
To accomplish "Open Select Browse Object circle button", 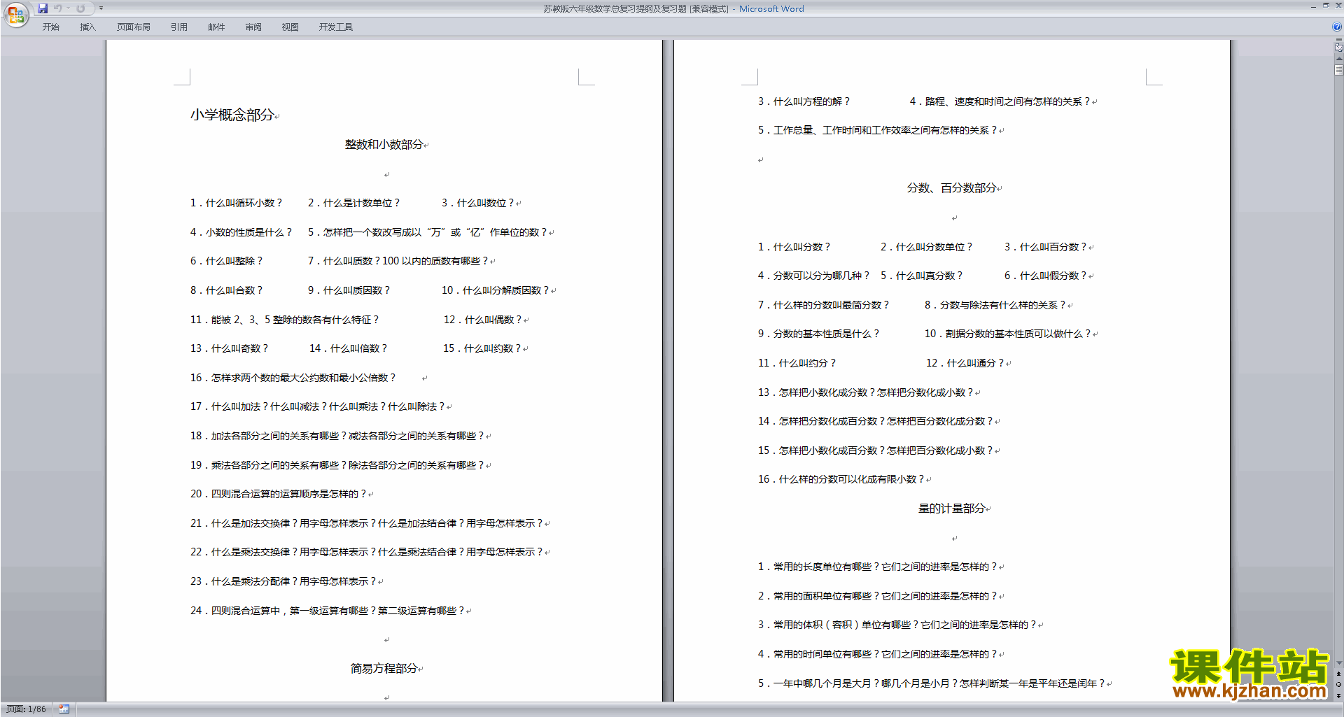I will coord(1338,685).
